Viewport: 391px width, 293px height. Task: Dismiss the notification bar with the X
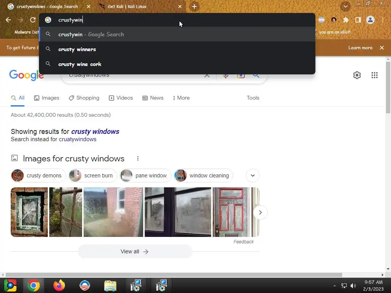point(382,48)
